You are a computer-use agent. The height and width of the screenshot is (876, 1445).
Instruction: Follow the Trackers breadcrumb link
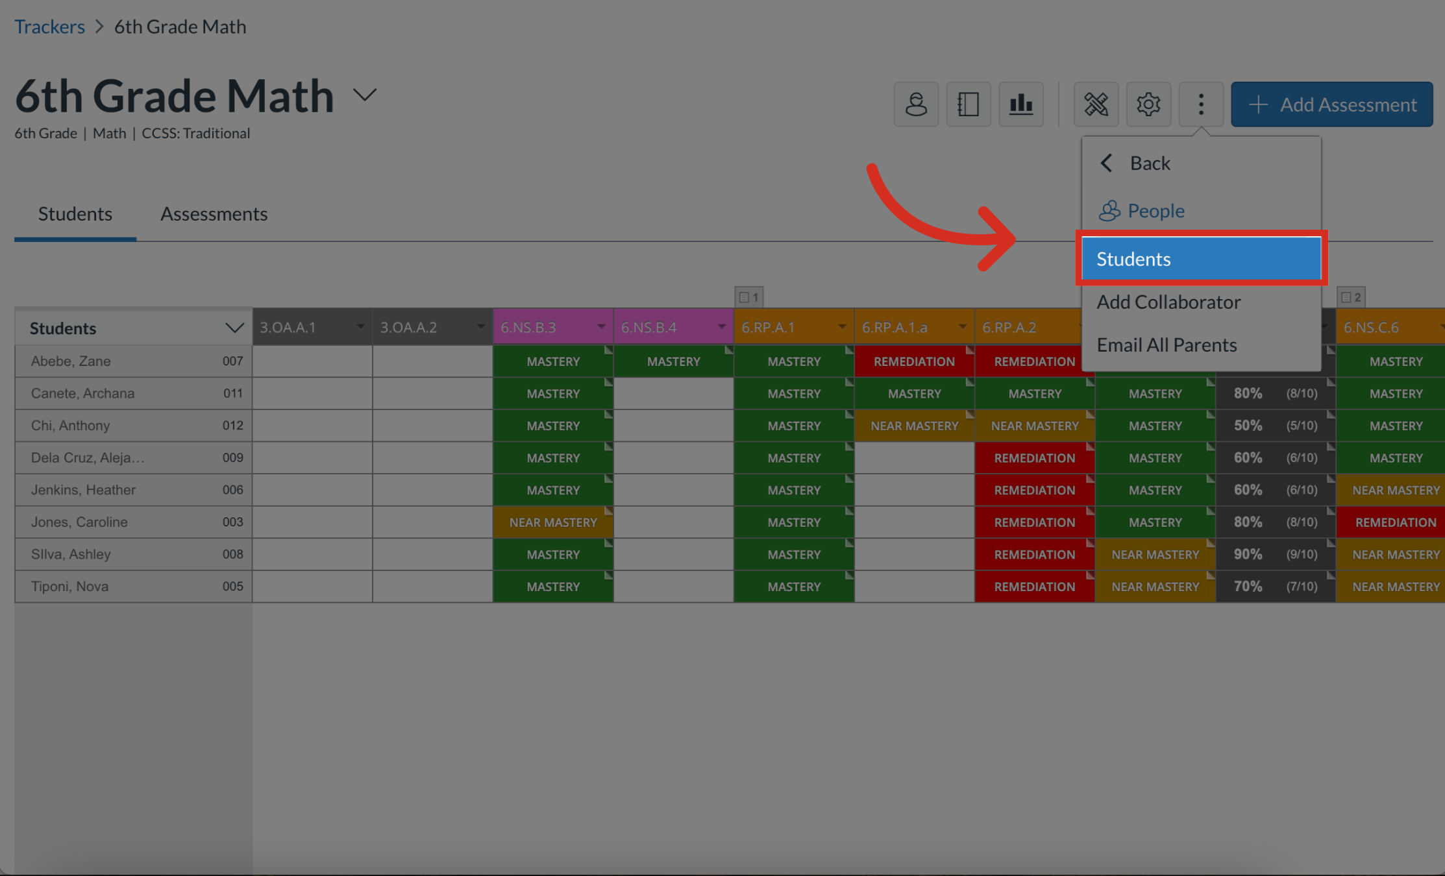coord(49,27)
